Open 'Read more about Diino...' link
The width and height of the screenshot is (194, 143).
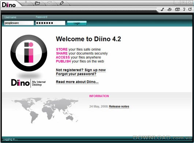point(77,82)
